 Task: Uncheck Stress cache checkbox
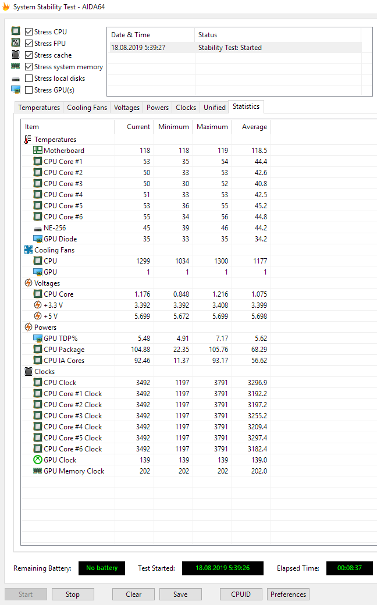29,55
